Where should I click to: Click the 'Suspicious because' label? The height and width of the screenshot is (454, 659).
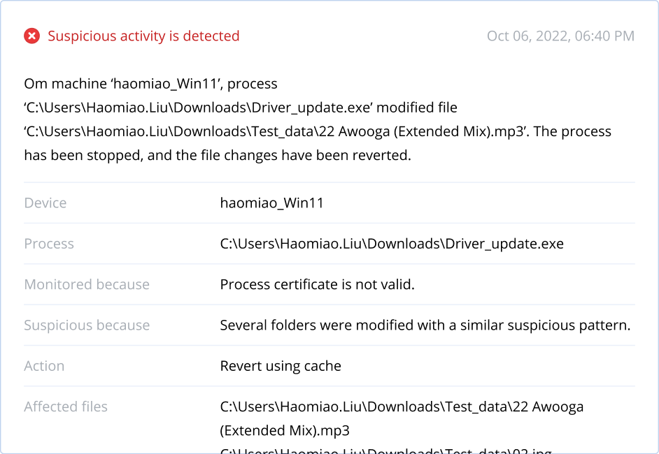[x=87, y=325]
